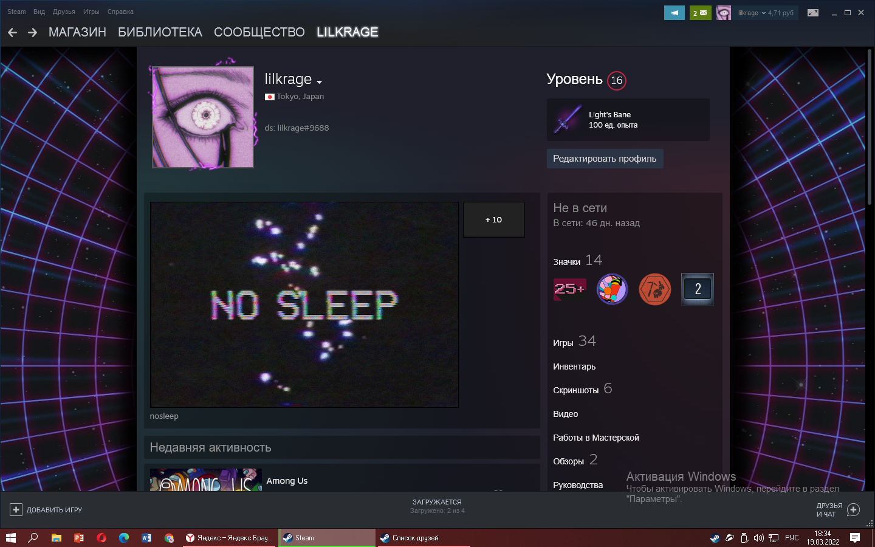Image resolution: width=875 pixels, height=547 pixels.
Task: Open the orange hexagon badge
Action: 655,289
